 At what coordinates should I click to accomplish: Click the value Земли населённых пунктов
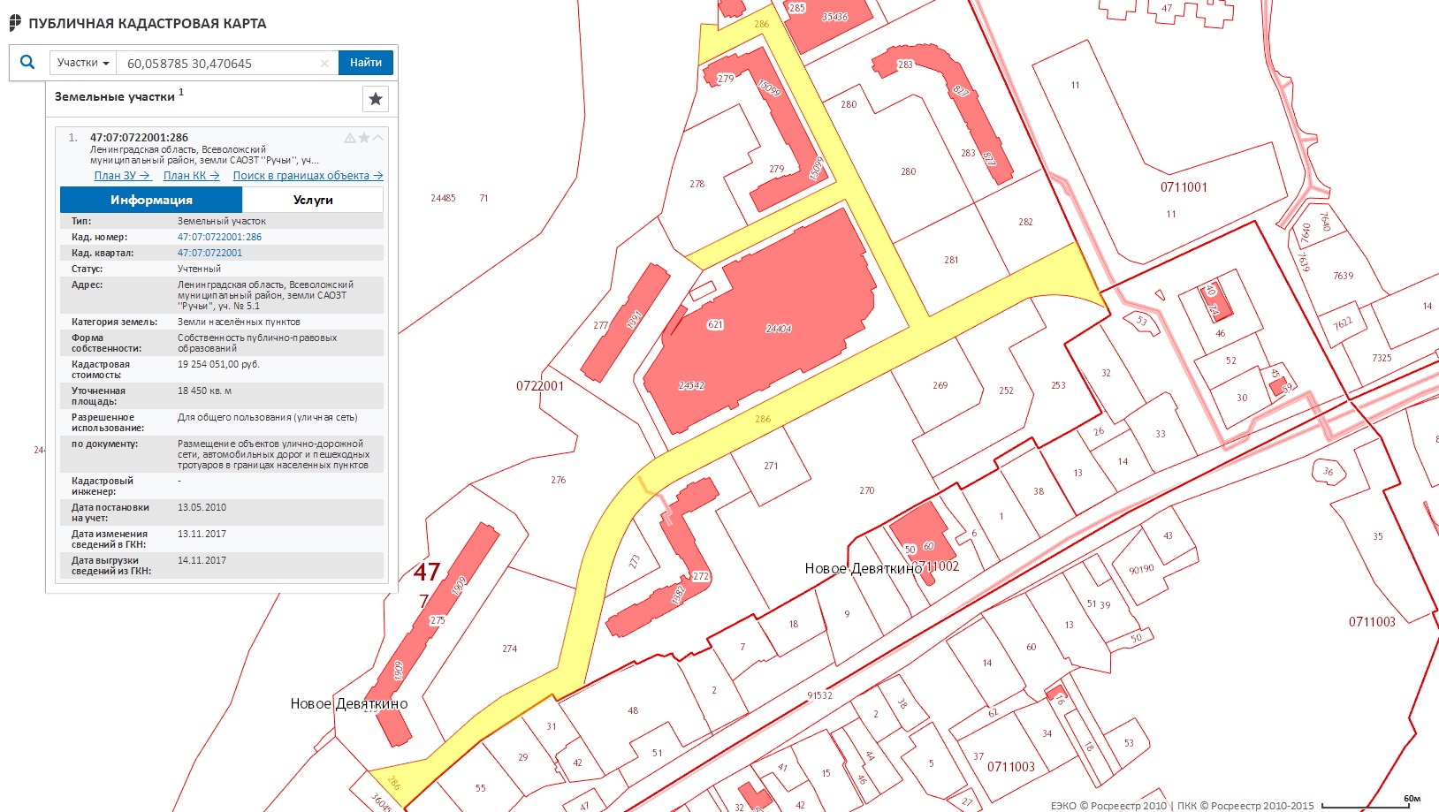(x=239, y=322)
